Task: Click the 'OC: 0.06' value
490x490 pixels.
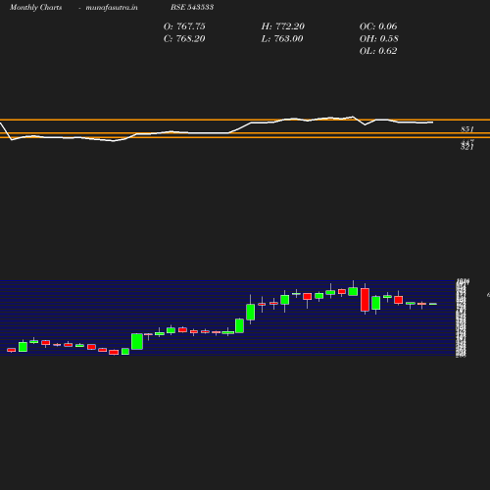Action: tap(378, 26)
